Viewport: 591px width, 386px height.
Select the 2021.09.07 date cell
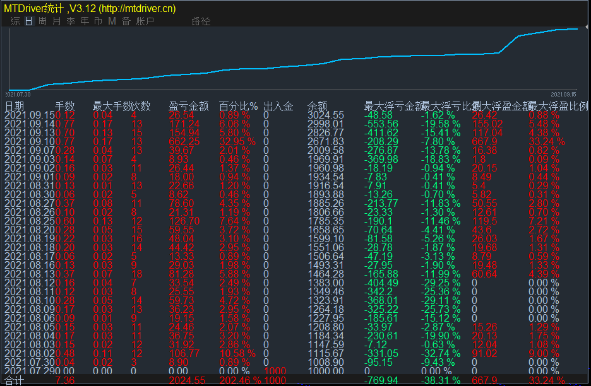click(x=30, y=150)
